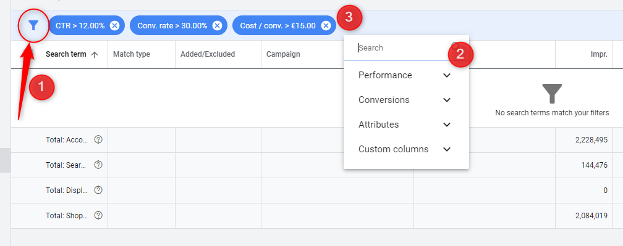Sort by Campaign column header
This screenshot has height=246, width=623.
click(283, 54)
